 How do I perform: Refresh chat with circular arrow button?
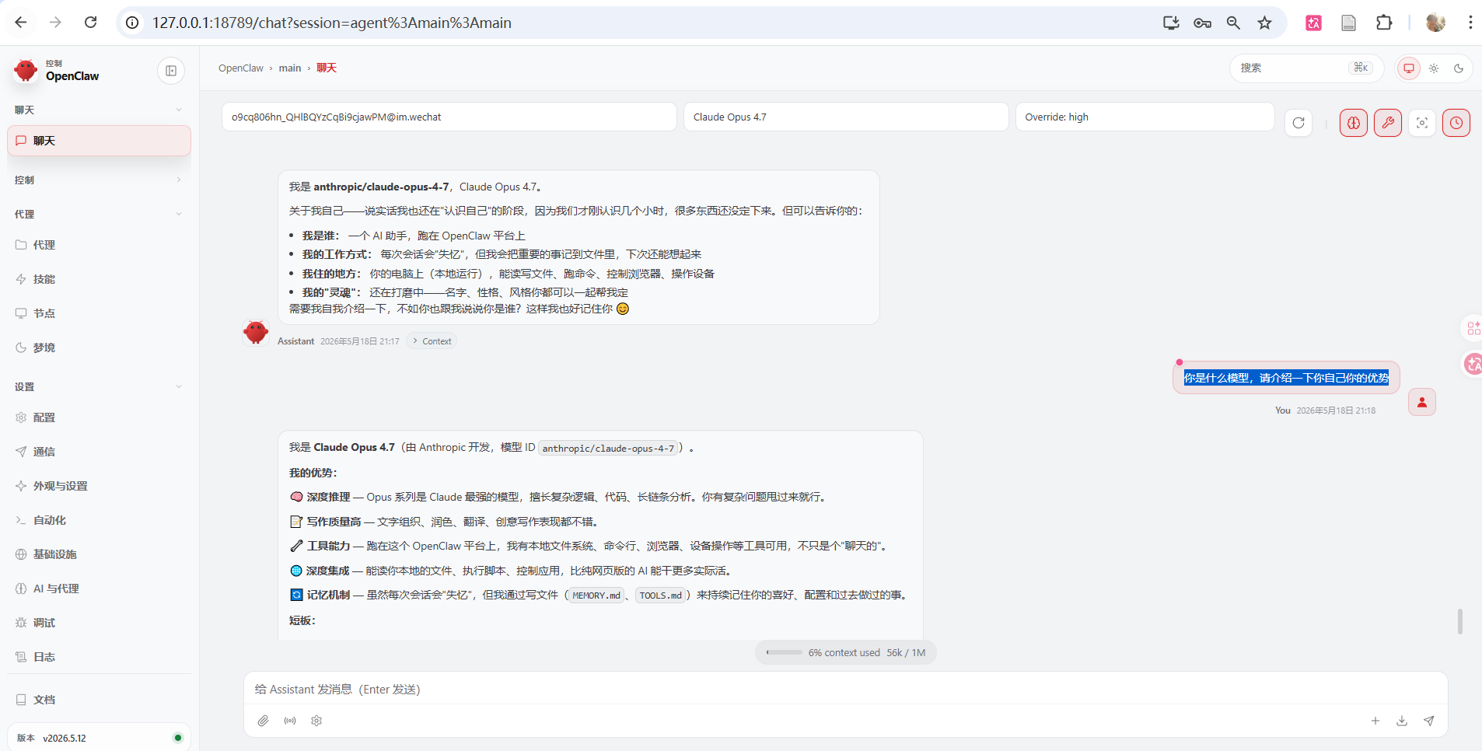pyautogui.click(x=1298, y=123)
